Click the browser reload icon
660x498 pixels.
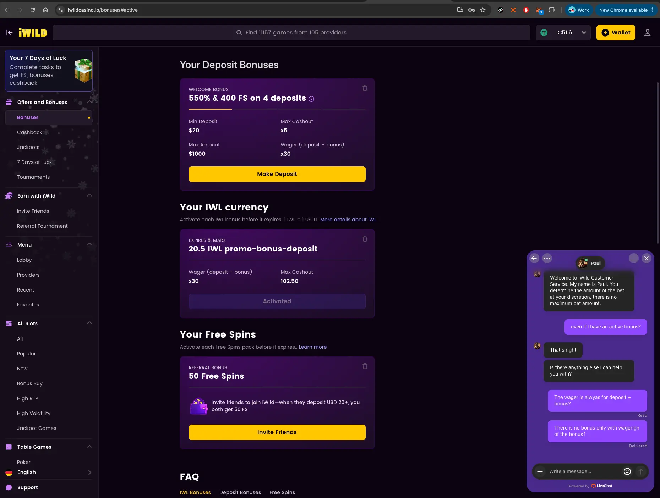33,10
